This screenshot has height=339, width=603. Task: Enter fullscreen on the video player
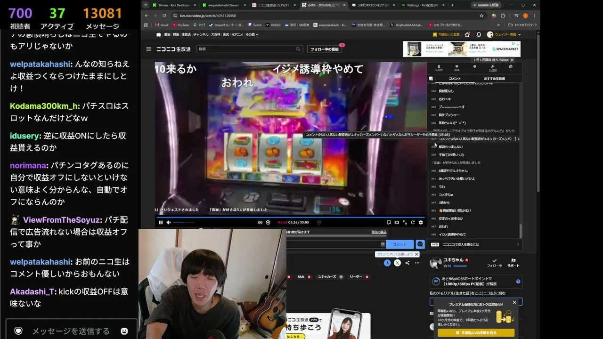click(405, 222)
